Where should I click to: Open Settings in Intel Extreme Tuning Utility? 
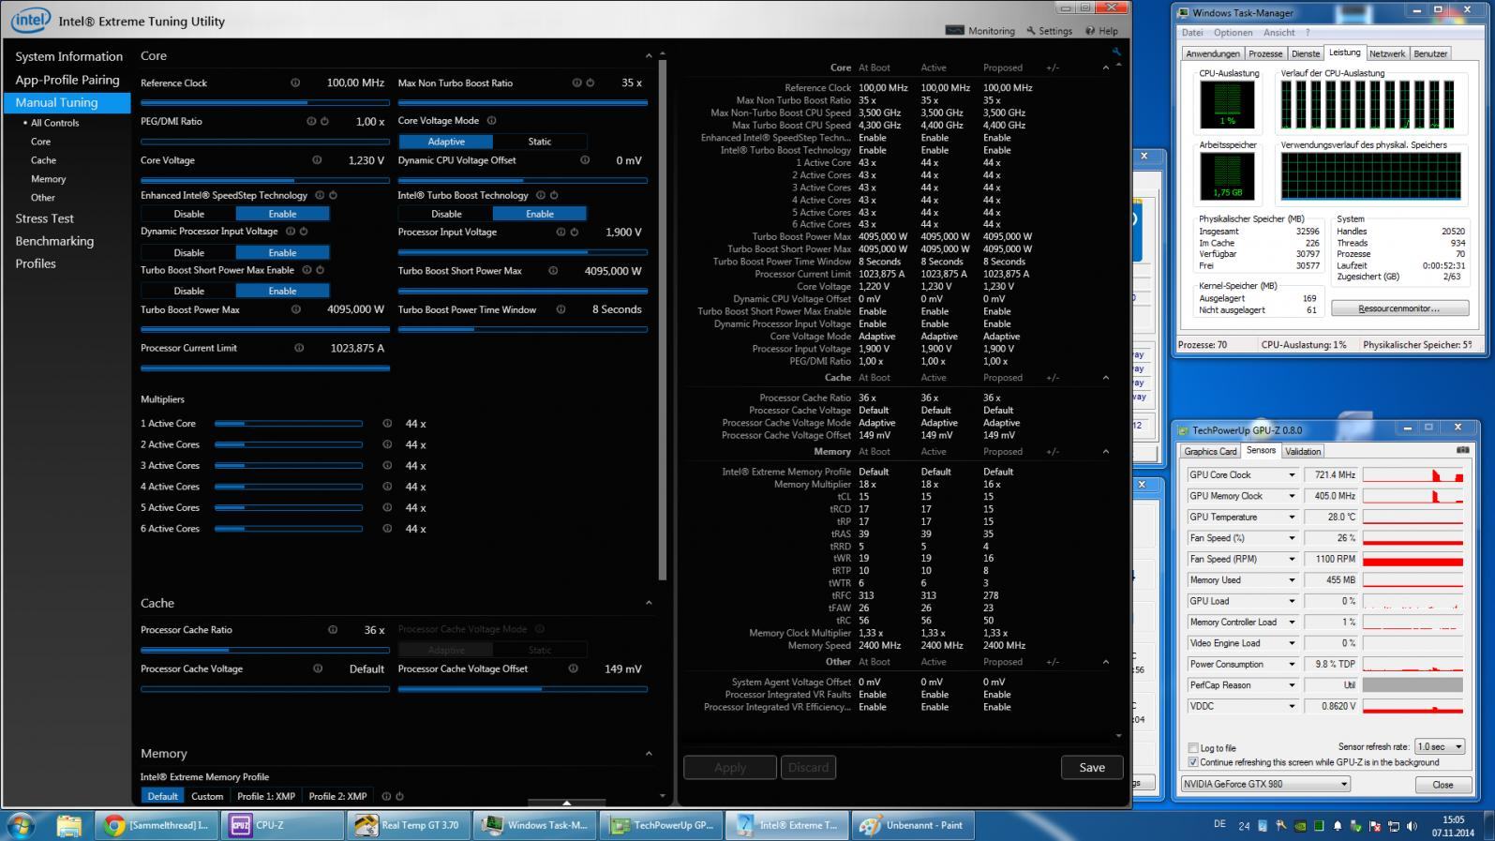[1049, 31]
